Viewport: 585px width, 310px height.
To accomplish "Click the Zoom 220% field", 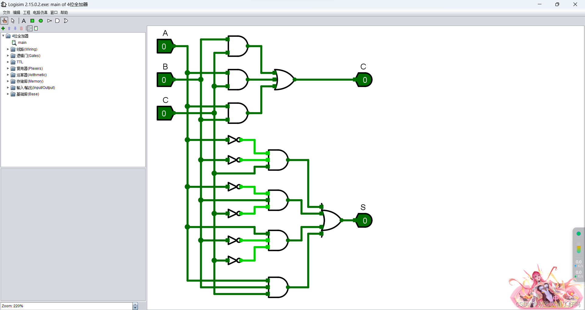I will coord(67,306).
